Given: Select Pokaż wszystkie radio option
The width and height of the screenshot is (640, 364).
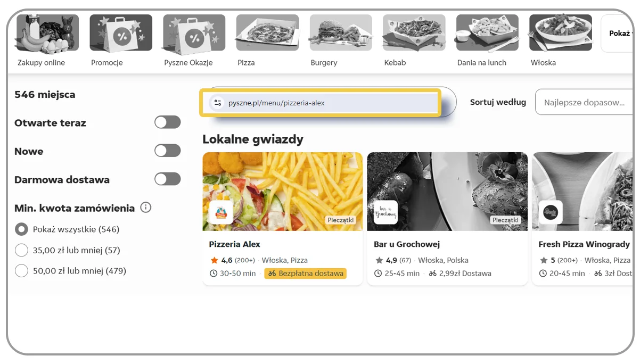Looking at the screenshot, I should tap(22, 229).
